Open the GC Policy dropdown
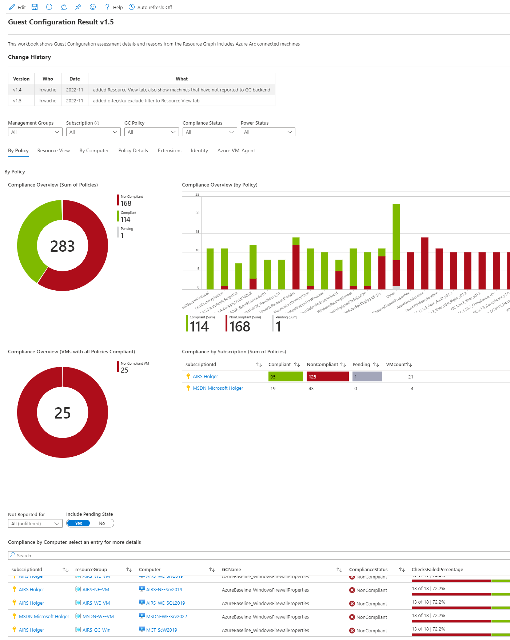Viewport: 510px width, 640px height. click(x=152, y=132)
